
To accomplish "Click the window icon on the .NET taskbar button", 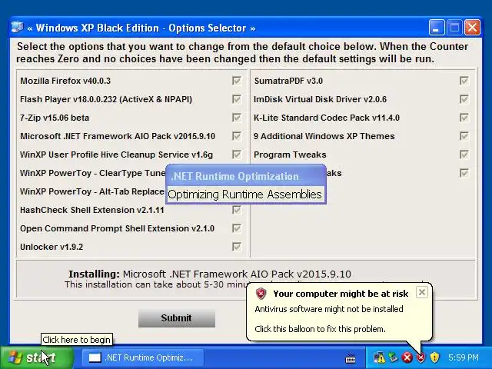I will (95, 357).
